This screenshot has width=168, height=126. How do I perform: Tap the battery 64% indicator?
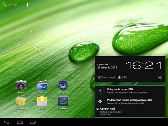122,77
